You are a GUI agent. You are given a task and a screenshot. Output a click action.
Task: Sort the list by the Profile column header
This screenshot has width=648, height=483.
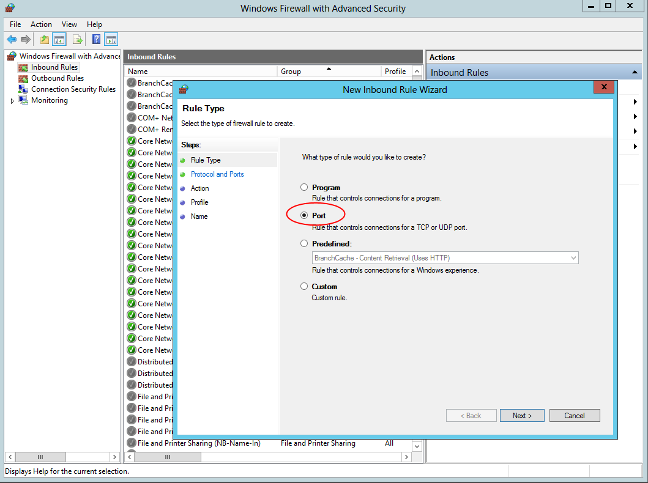tap(396, 72)
